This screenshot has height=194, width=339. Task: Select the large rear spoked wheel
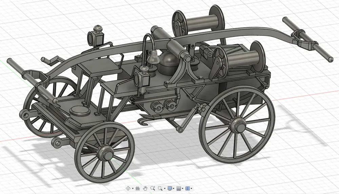pos(237,124)
